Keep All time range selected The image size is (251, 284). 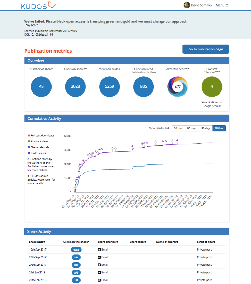(x=219, y=128)
